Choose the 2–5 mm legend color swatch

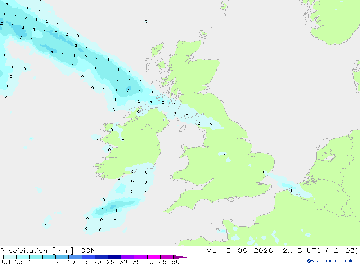pyautogui.click(x=49, y=257)
